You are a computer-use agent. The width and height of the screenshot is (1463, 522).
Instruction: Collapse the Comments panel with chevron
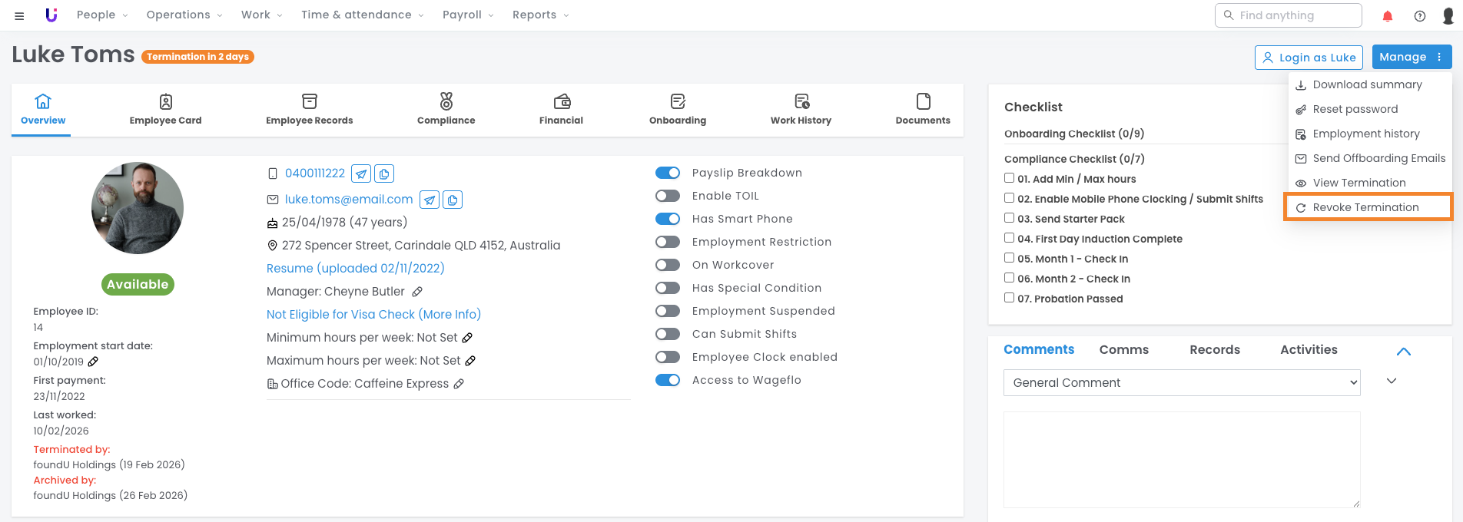coord(1403,351)
